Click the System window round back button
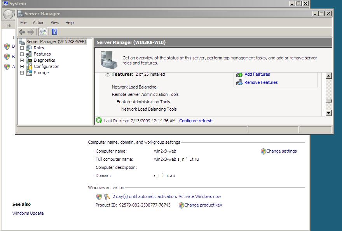 coord(9,15)
